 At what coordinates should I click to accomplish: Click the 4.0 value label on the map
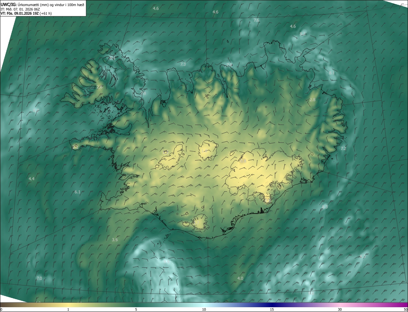click(x=240, y=279)
